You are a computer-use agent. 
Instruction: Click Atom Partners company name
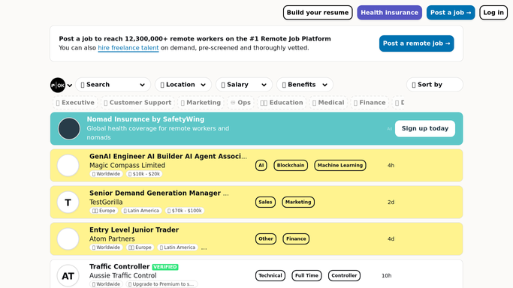point(112,238)
